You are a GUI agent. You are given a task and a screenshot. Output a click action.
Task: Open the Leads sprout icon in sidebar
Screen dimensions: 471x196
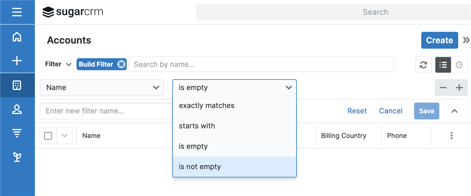(17, 157)
